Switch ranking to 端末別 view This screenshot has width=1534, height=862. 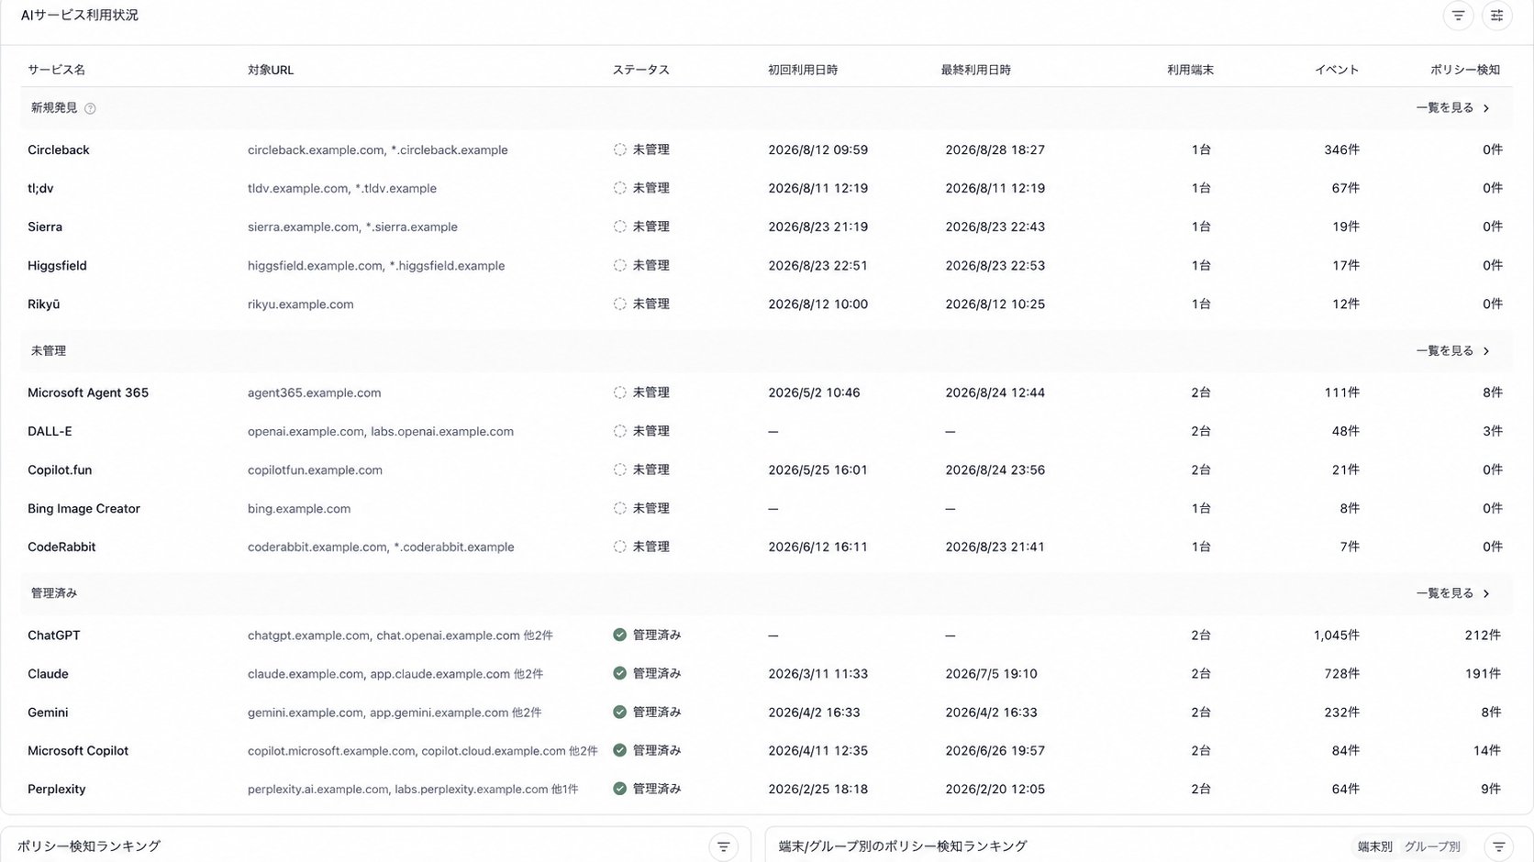click(x=1374, y=846)
